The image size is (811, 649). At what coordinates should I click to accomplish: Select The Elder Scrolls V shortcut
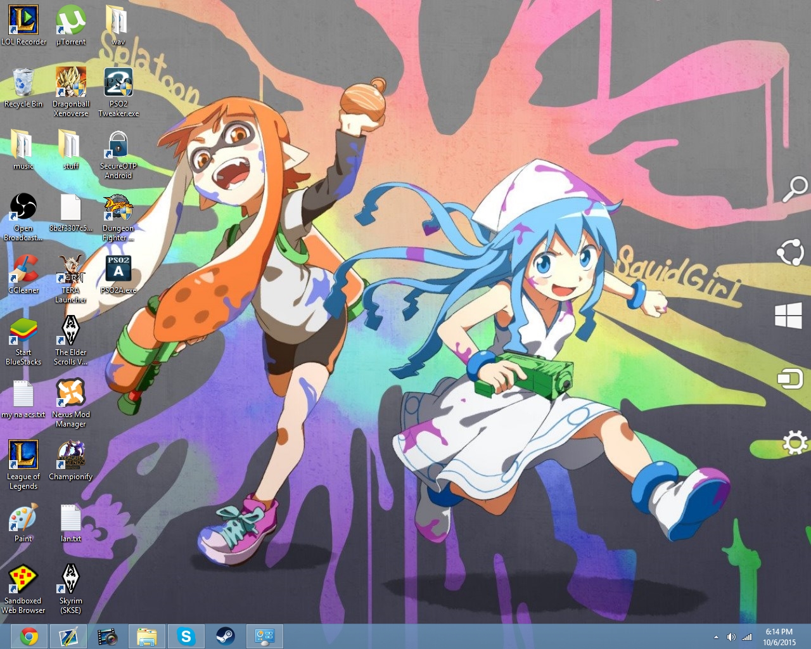[x=71, y=340]
